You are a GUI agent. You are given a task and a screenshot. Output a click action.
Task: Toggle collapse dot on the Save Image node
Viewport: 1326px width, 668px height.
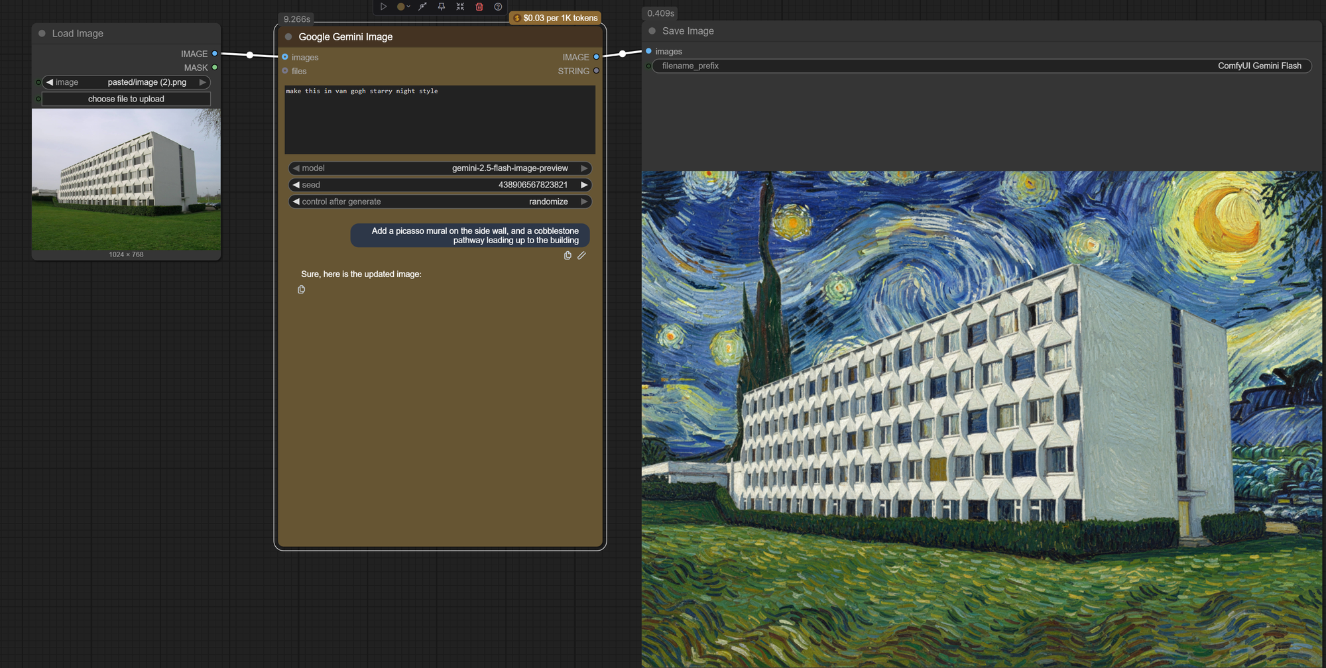point(650,30)
